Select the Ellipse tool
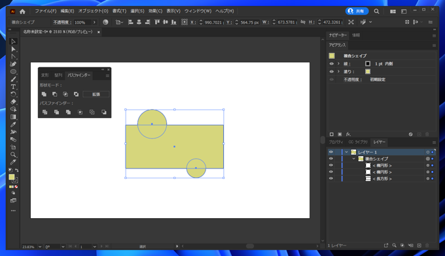Screen dimensions: 445x256 [x=13, y=72]
